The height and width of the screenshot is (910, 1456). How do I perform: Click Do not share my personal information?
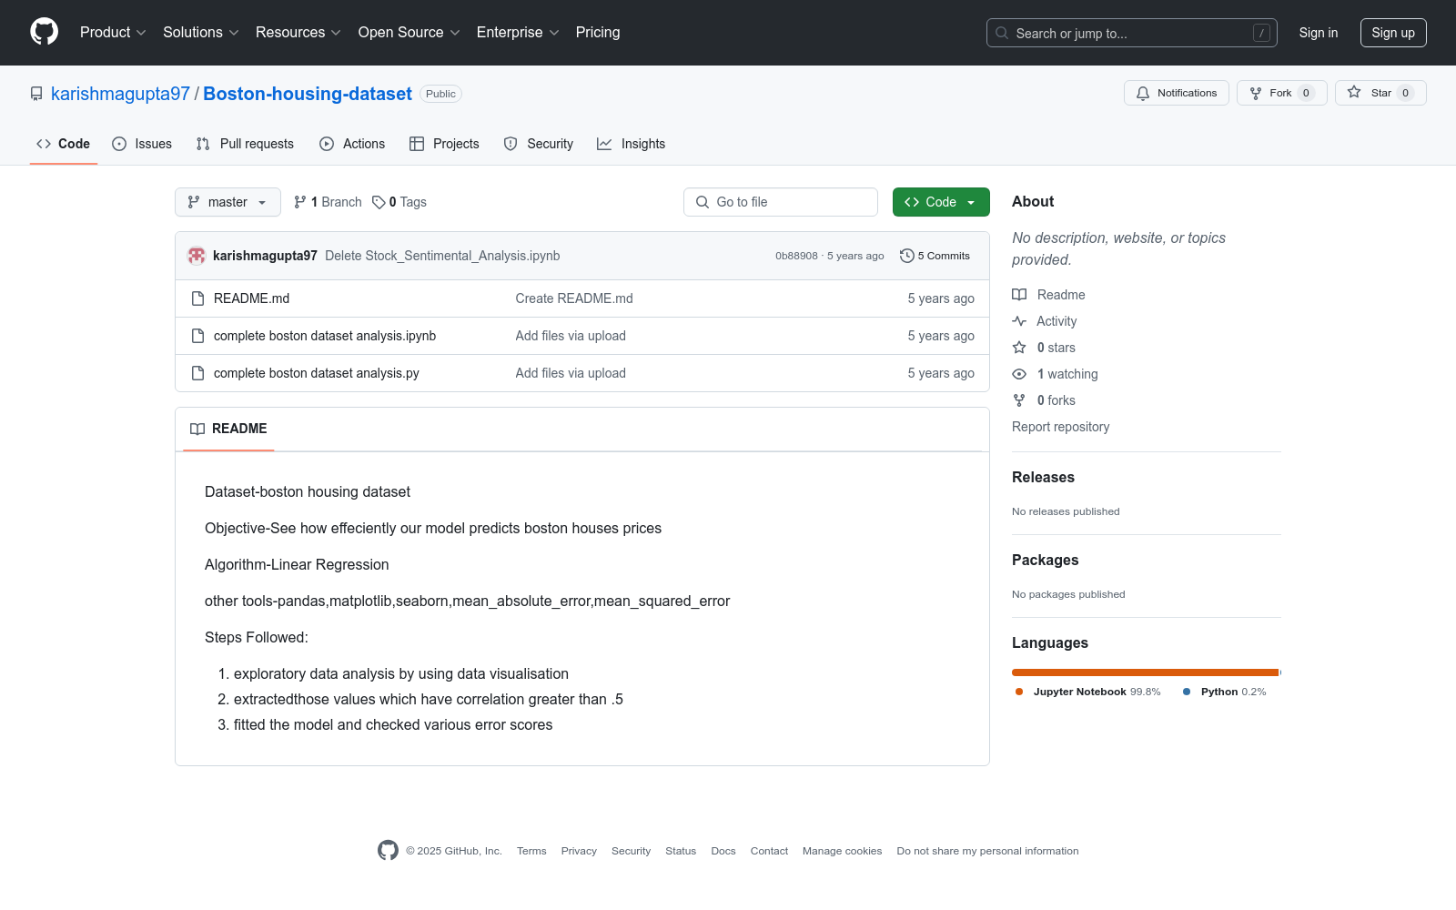click(987, 851)
